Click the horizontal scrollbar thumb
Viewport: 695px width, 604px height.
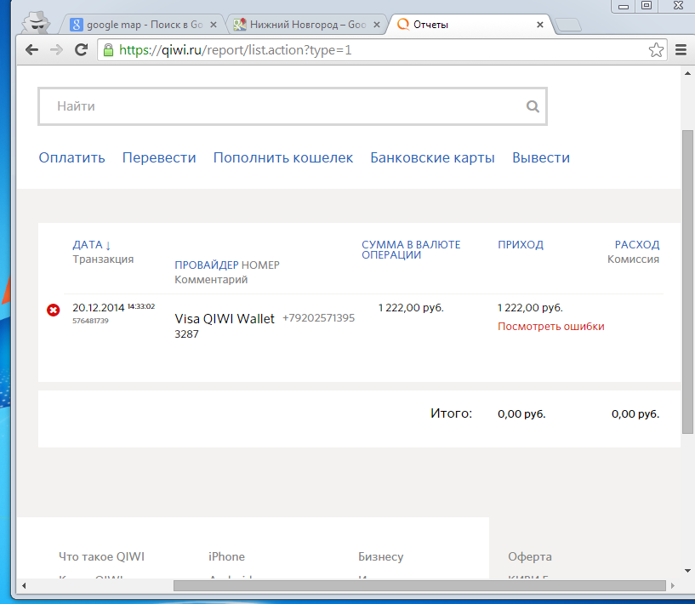click(x=419, y=586)
